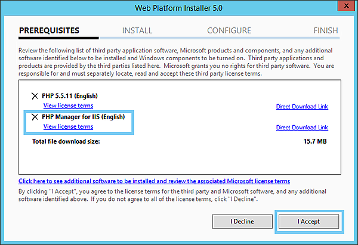Click the 15.7 MB download size value
The width and height of the screenshot is (358, 245).
tap(316, 141)
